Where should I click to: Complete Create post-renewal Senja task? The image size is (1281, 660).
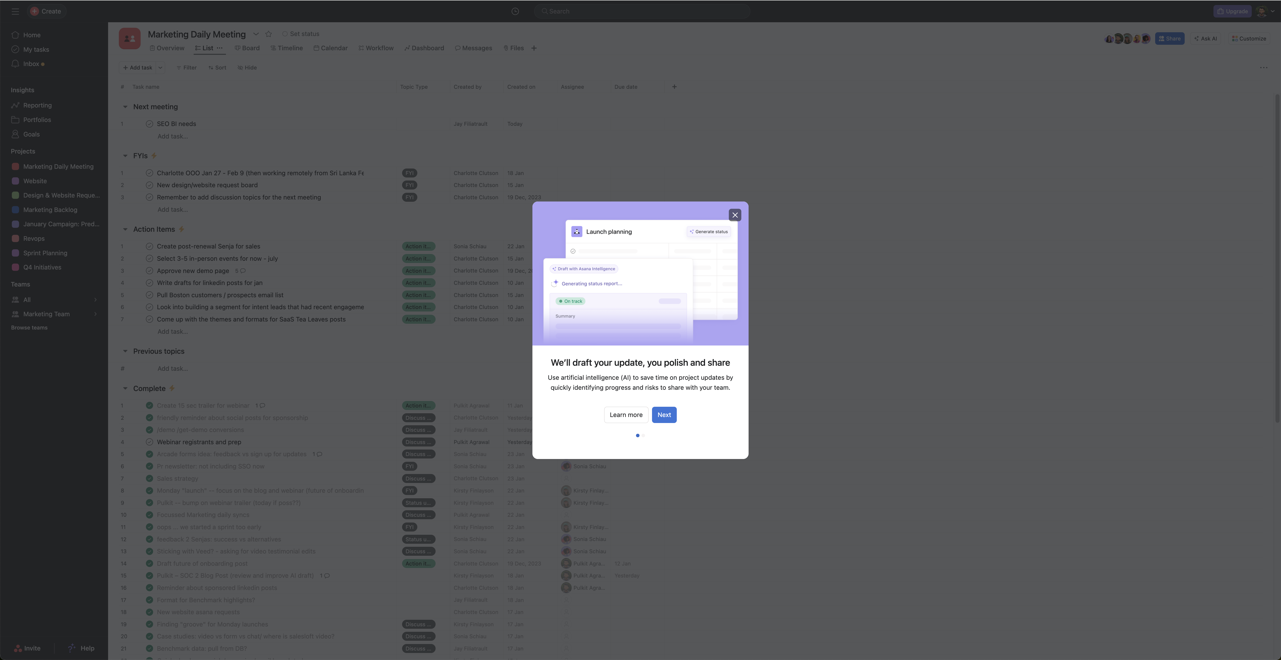[149, 246]
